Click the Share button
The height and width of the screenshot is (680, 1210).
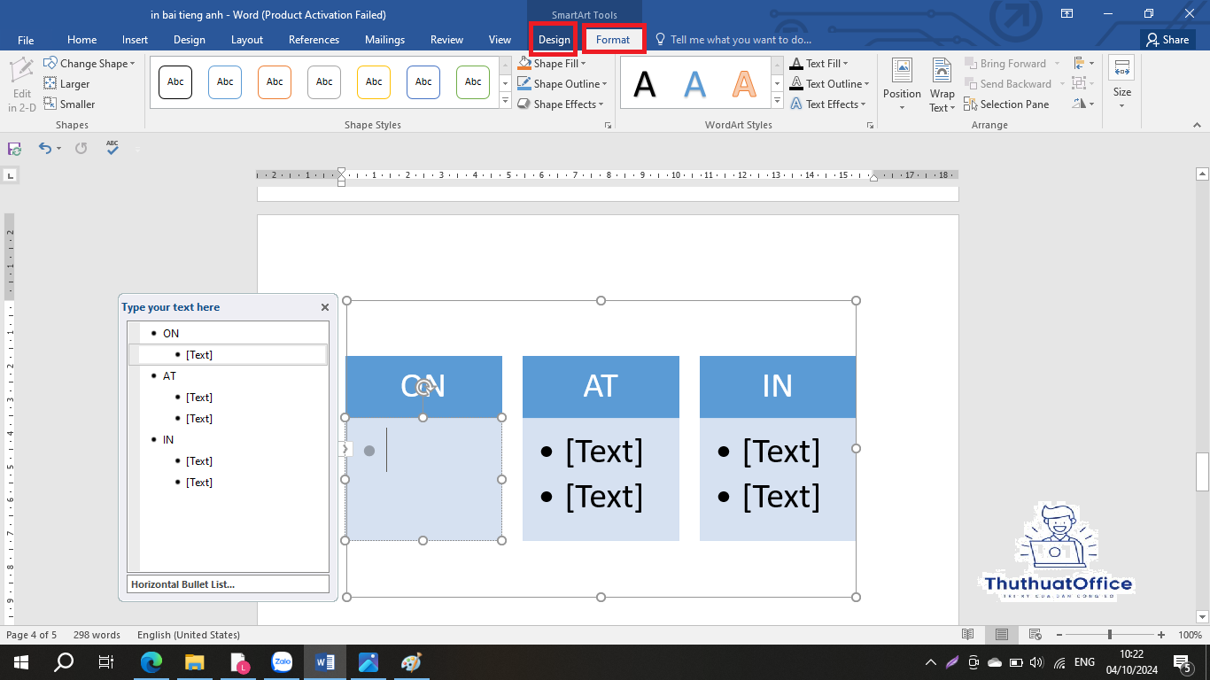click(x=1167, y=40)
